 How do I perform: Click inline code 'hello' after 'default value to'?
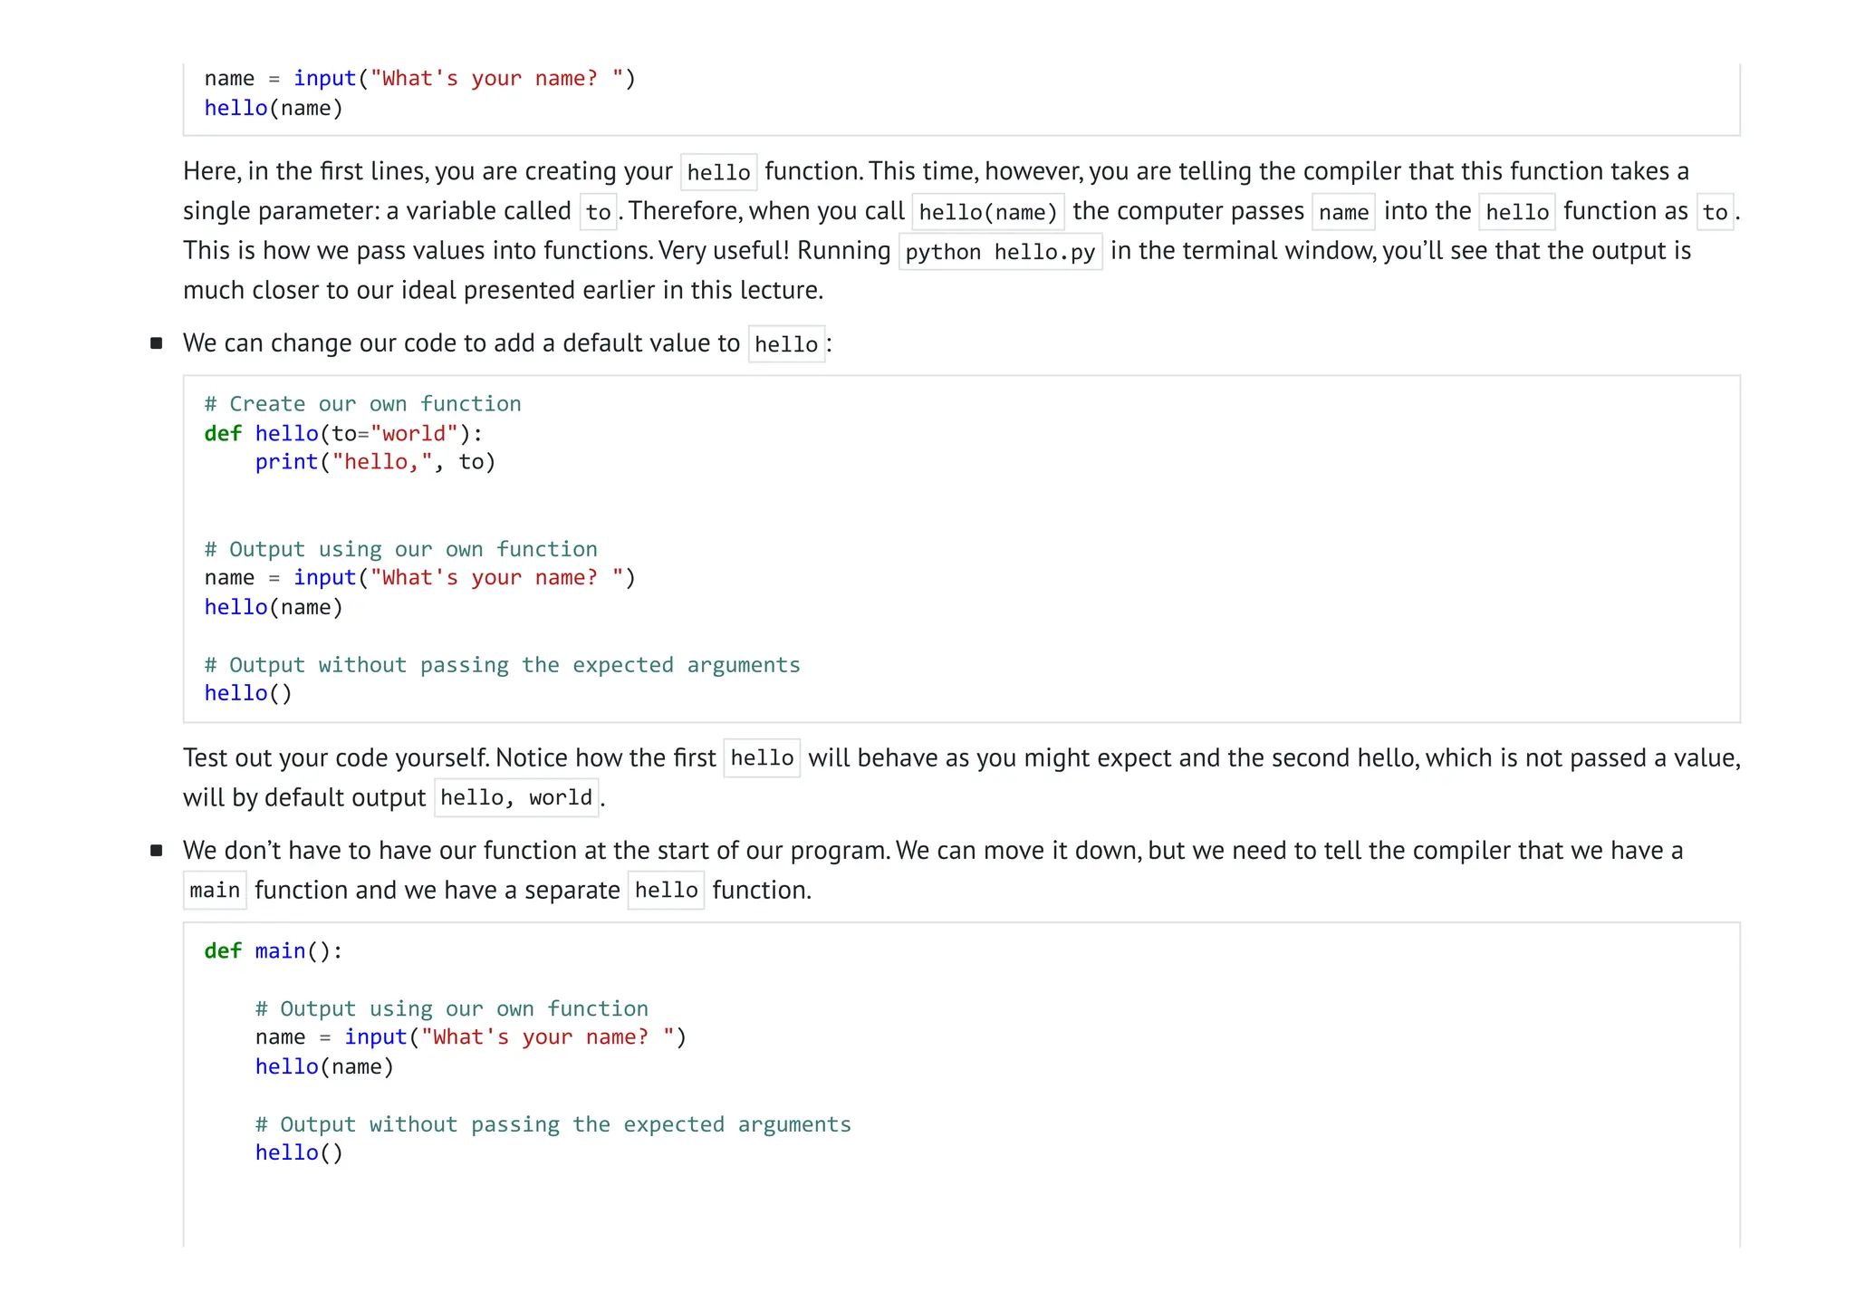coord(786,344)
